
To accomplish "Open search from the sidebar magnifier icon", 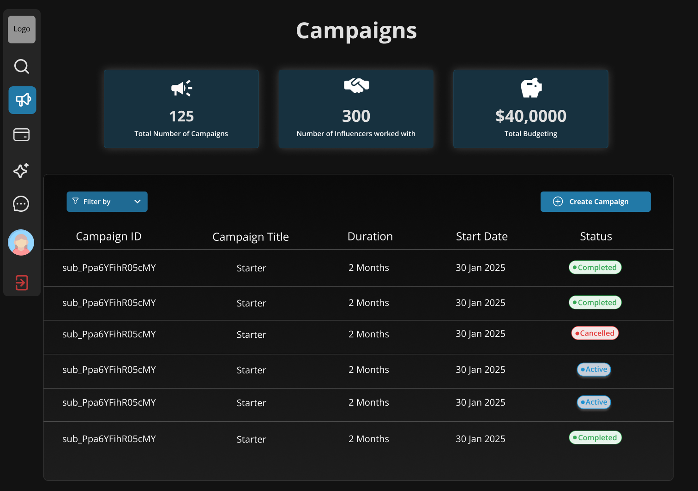I will [x=22, y=66].
